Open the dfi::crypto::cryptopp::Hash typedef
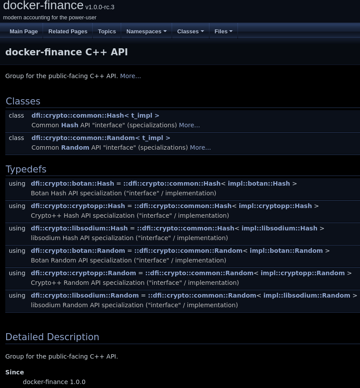The image size is (360, 388). click(78, 206)
